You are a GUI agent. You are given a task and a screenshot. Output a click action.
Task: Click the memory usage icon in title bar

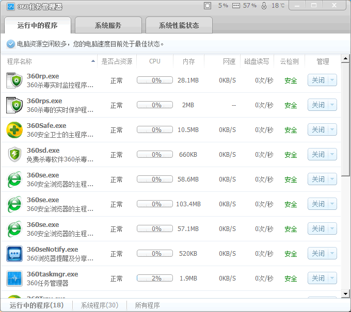point(236,6)
